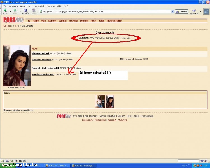Select Színház in the site navigation bar
210x168 pixels.
pyautogui.click(x=63, y=21)
